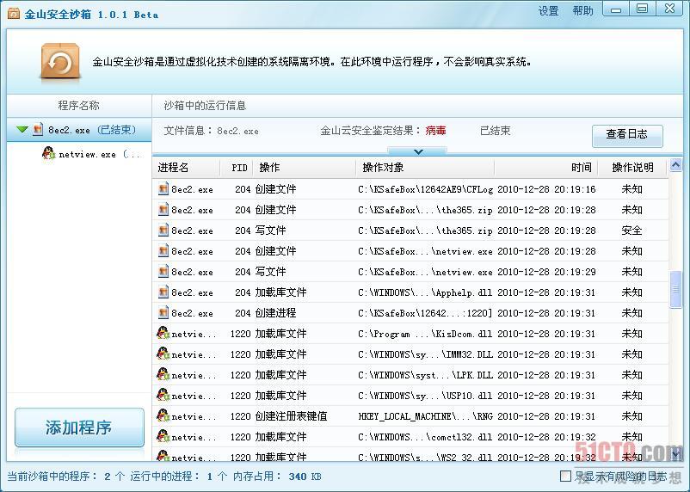Click icon of Apphelp.dll row
Screen dimensions: 690x492
[163, 292]
